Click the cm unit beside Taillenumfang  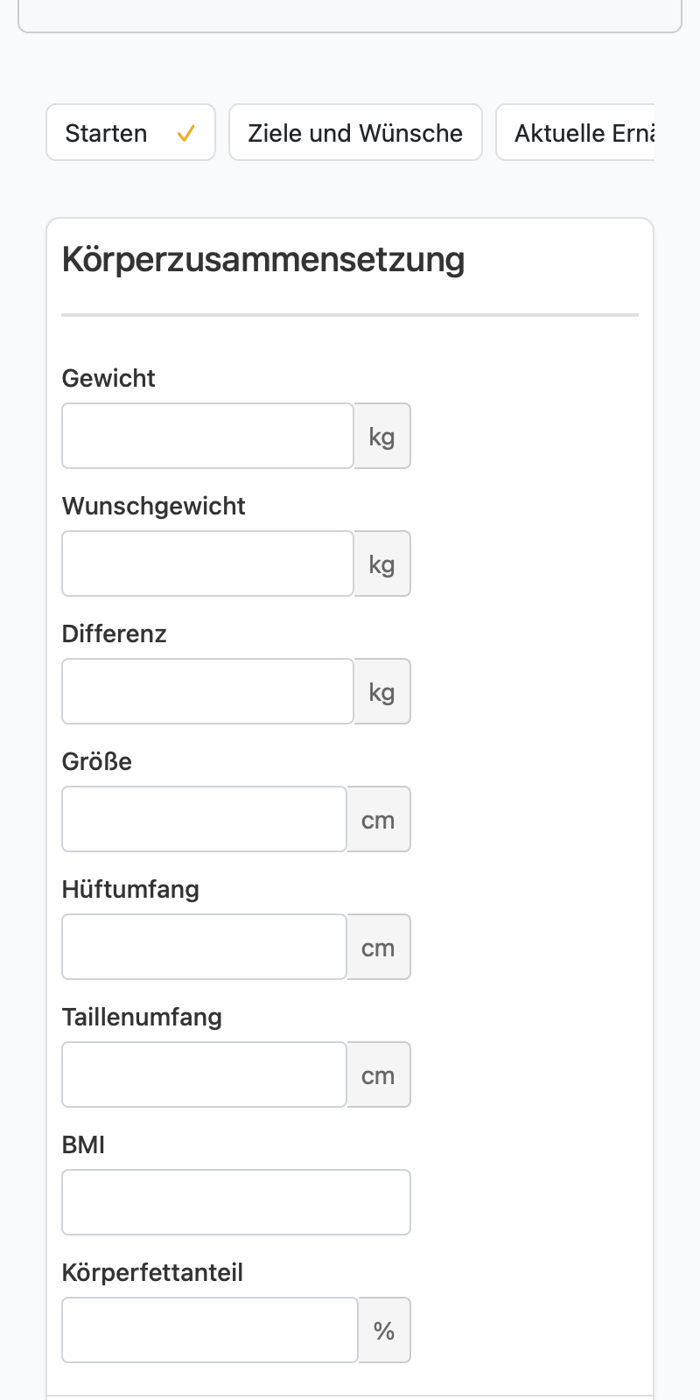point(379,1074)
